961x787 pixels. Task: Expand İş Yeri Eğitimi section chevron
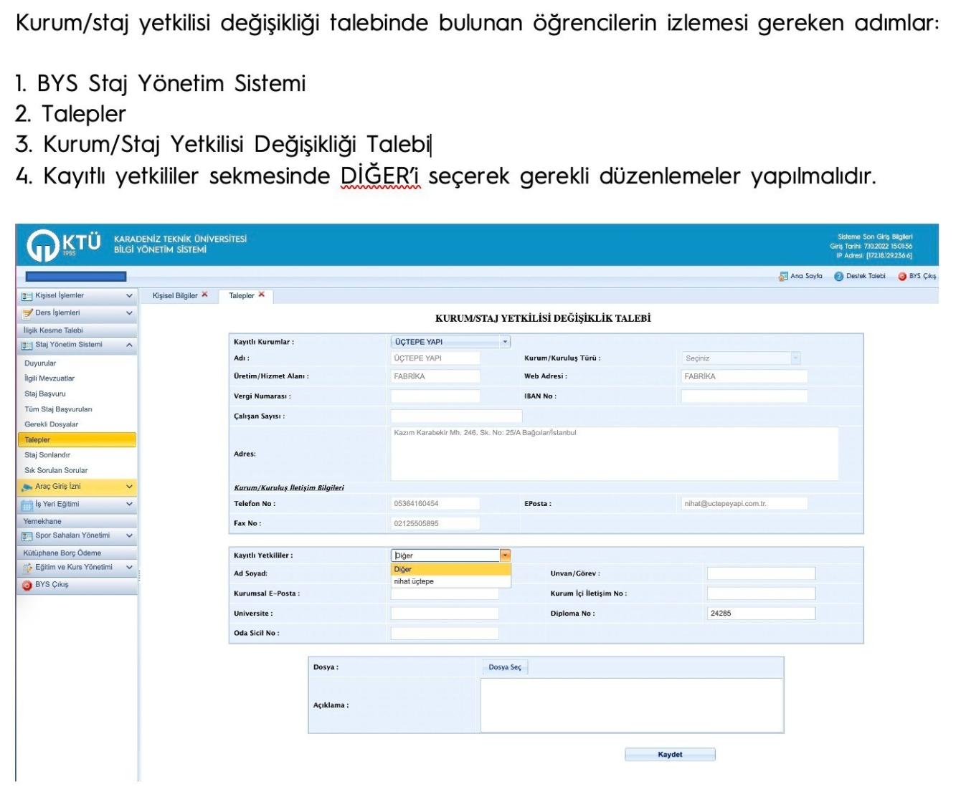[x=129, y=505]
